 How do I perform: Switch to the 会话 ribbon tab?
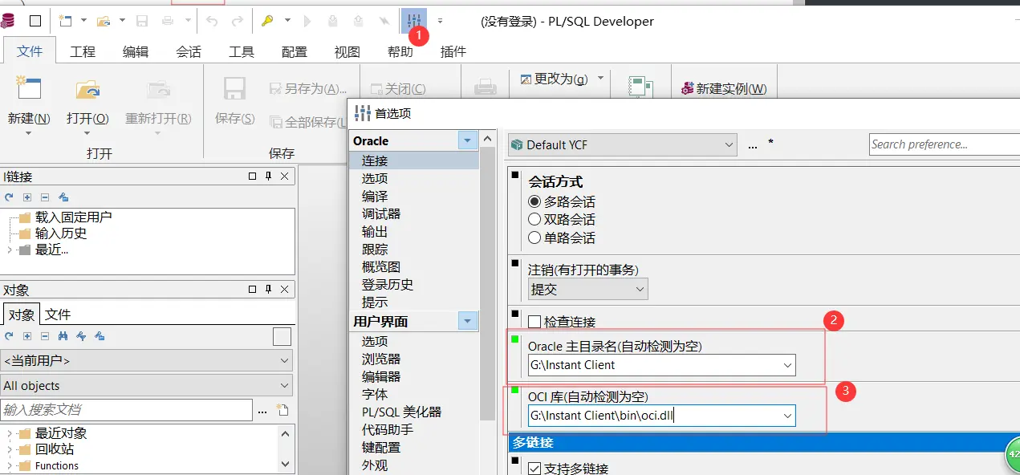coord(189,51)
